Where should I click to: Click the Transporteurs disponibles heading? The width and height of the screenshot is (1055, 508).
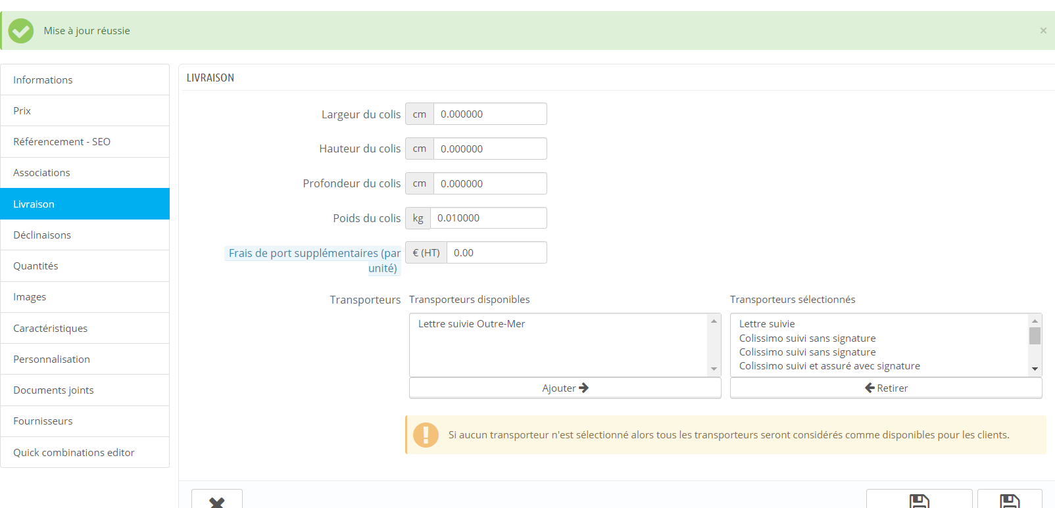(469, 299)
